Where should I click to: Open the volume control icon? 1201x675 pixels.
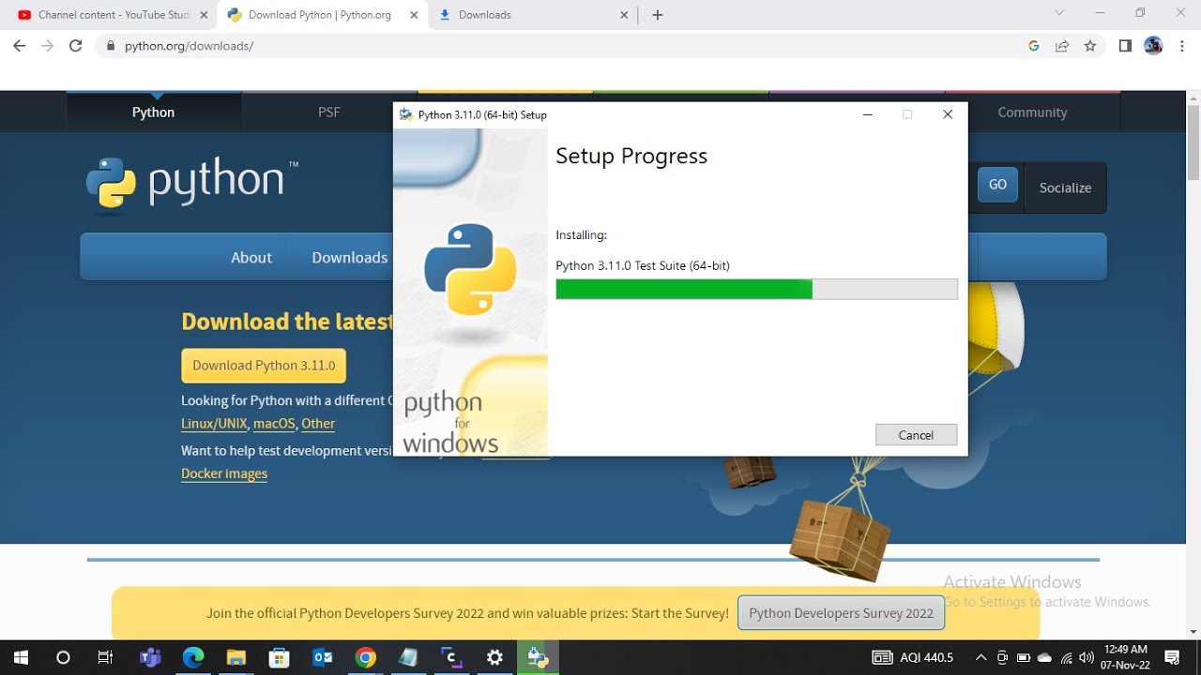[x=1087, y=657]
